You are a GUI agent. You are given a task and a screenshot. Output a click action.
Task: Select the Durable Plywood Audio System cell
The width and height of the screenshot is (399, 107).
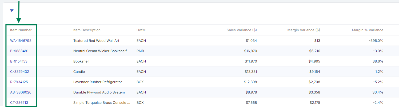(x=99, y=92)
